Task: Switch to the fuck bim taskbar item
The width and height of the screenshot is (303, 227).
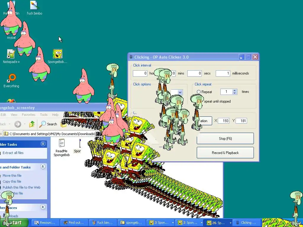Action: [103, 223]
